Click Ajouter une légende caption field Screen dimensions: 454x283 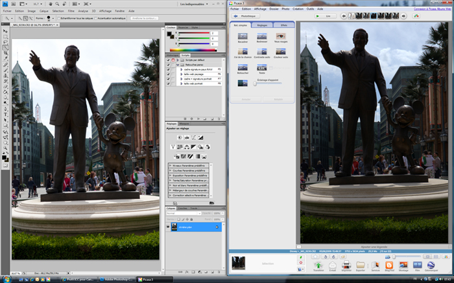click(x=374, y=247)
